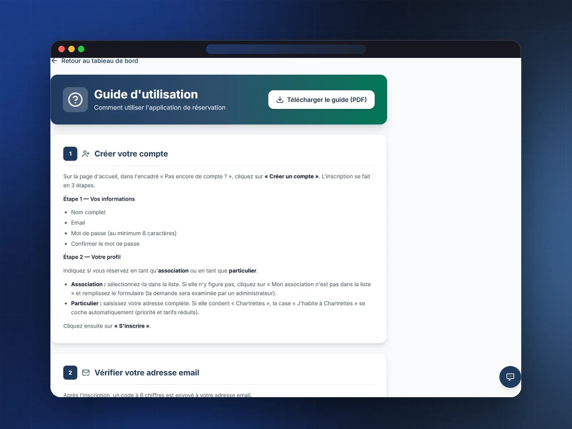Open the chat bubble widget
Screen dimensions: 572x429
point(510,377)
